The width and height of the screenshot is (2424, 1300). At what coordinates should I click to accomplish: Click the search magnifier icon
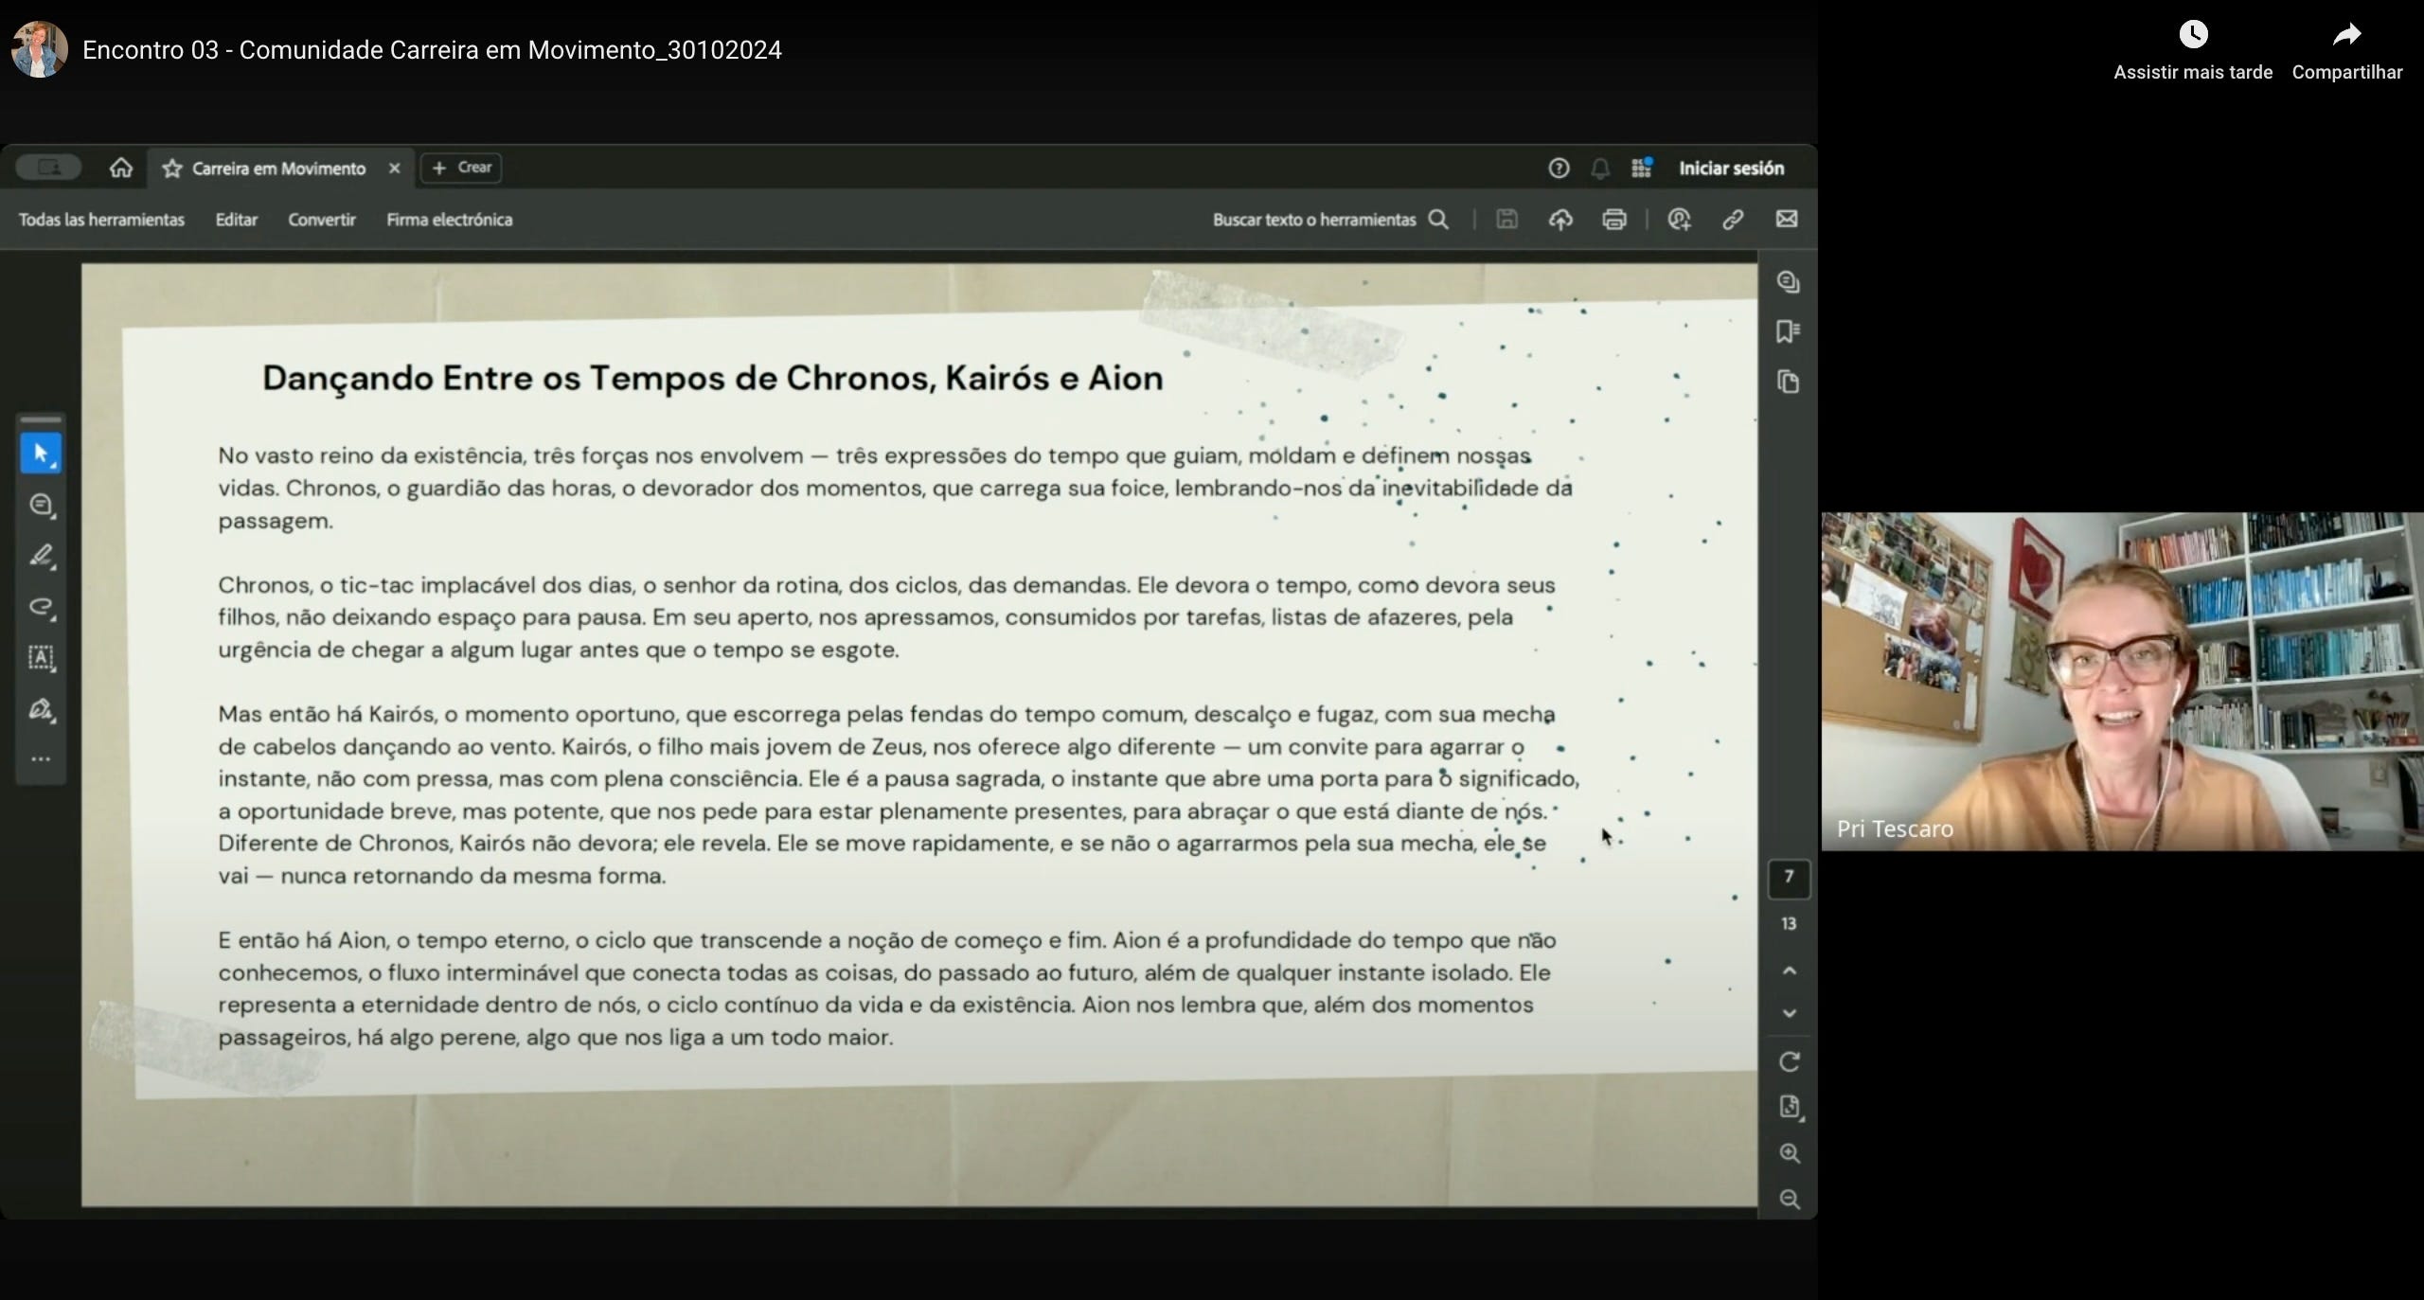(x=1438, y=220)
